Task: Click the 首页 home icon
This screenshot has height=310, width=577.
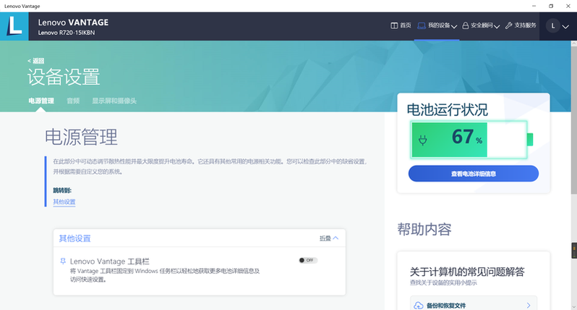Action: coord(394,25)
